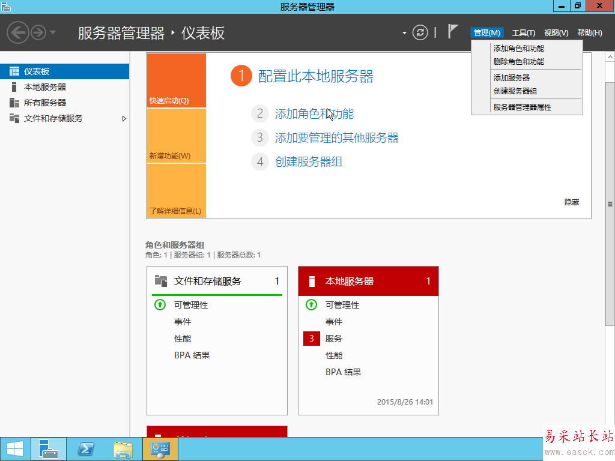Click the 本地服务器 icon in sidebar
Screen dimensions: 615x461
coord(14,87)
